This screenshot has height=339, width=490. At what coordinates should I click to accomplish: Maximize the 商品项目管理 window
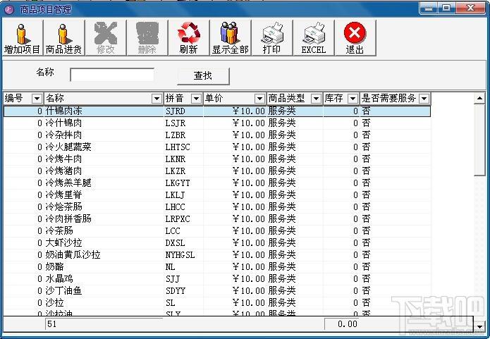point(447,8)
